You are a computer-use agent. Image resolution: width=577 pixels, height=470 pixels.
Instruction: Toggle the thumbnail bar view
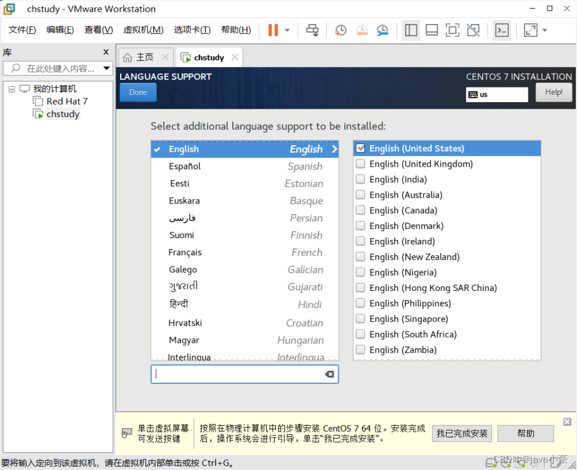[431, 30]
